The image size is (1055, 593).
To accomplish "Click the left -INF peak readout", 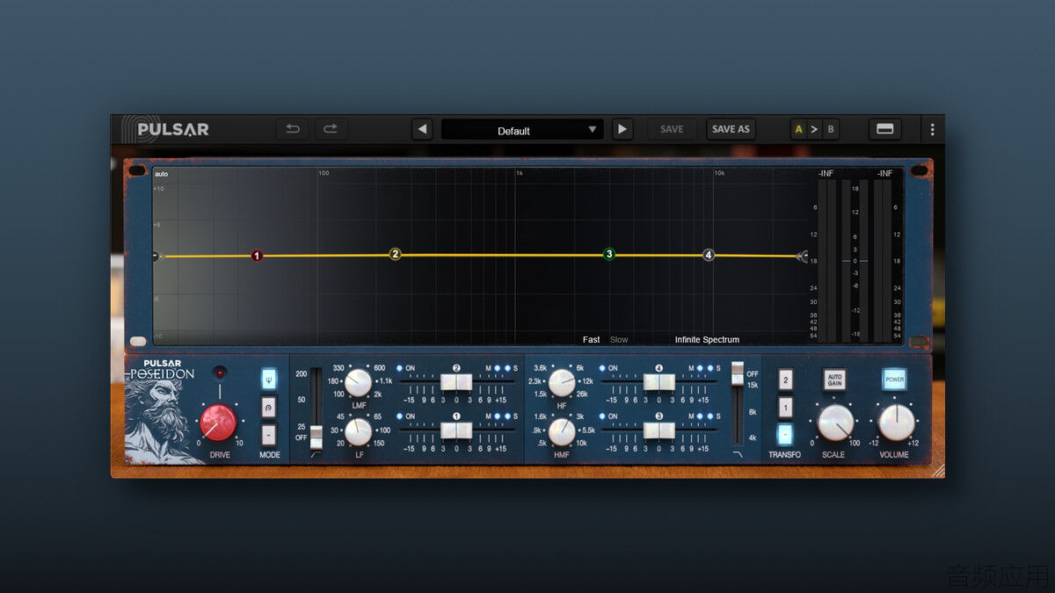I will coord(826,174).
